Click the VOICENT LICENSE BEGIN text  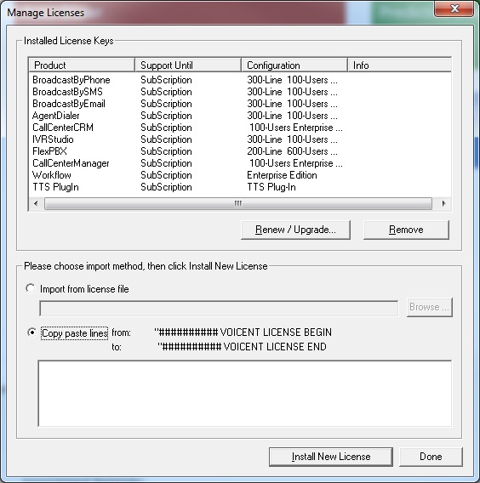[243, 332]
